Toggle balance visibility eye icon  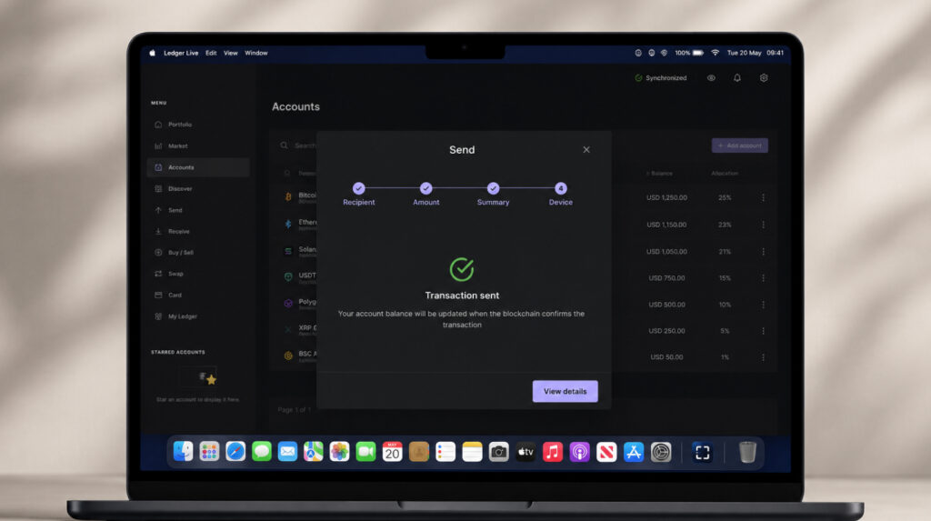click(711, 78)
